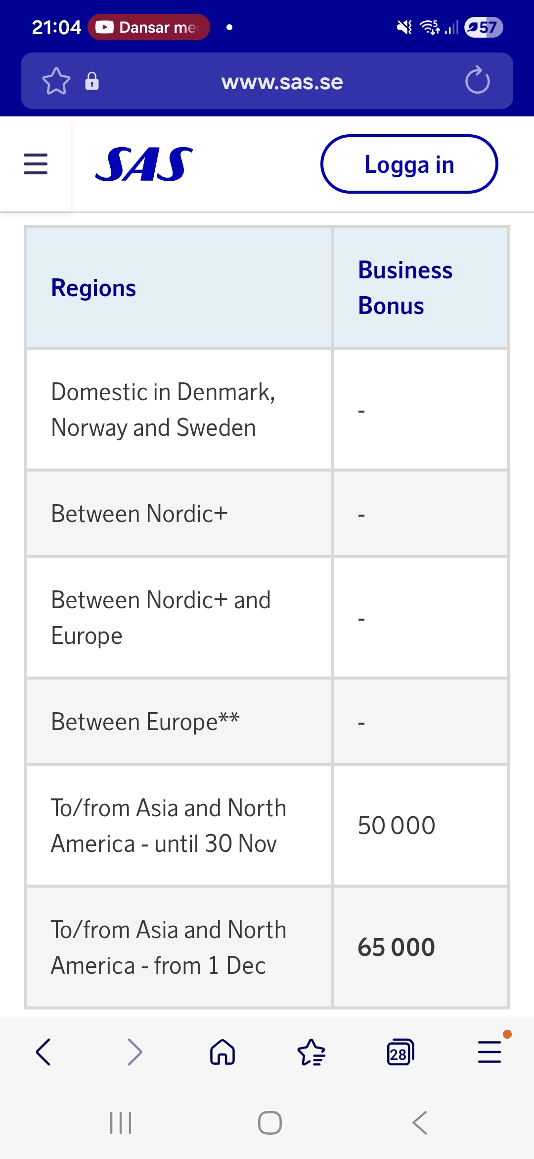This screenshot has height=1159, width=534.
Task: Open the SAS hamburger menu
Action: click(36, 164)
